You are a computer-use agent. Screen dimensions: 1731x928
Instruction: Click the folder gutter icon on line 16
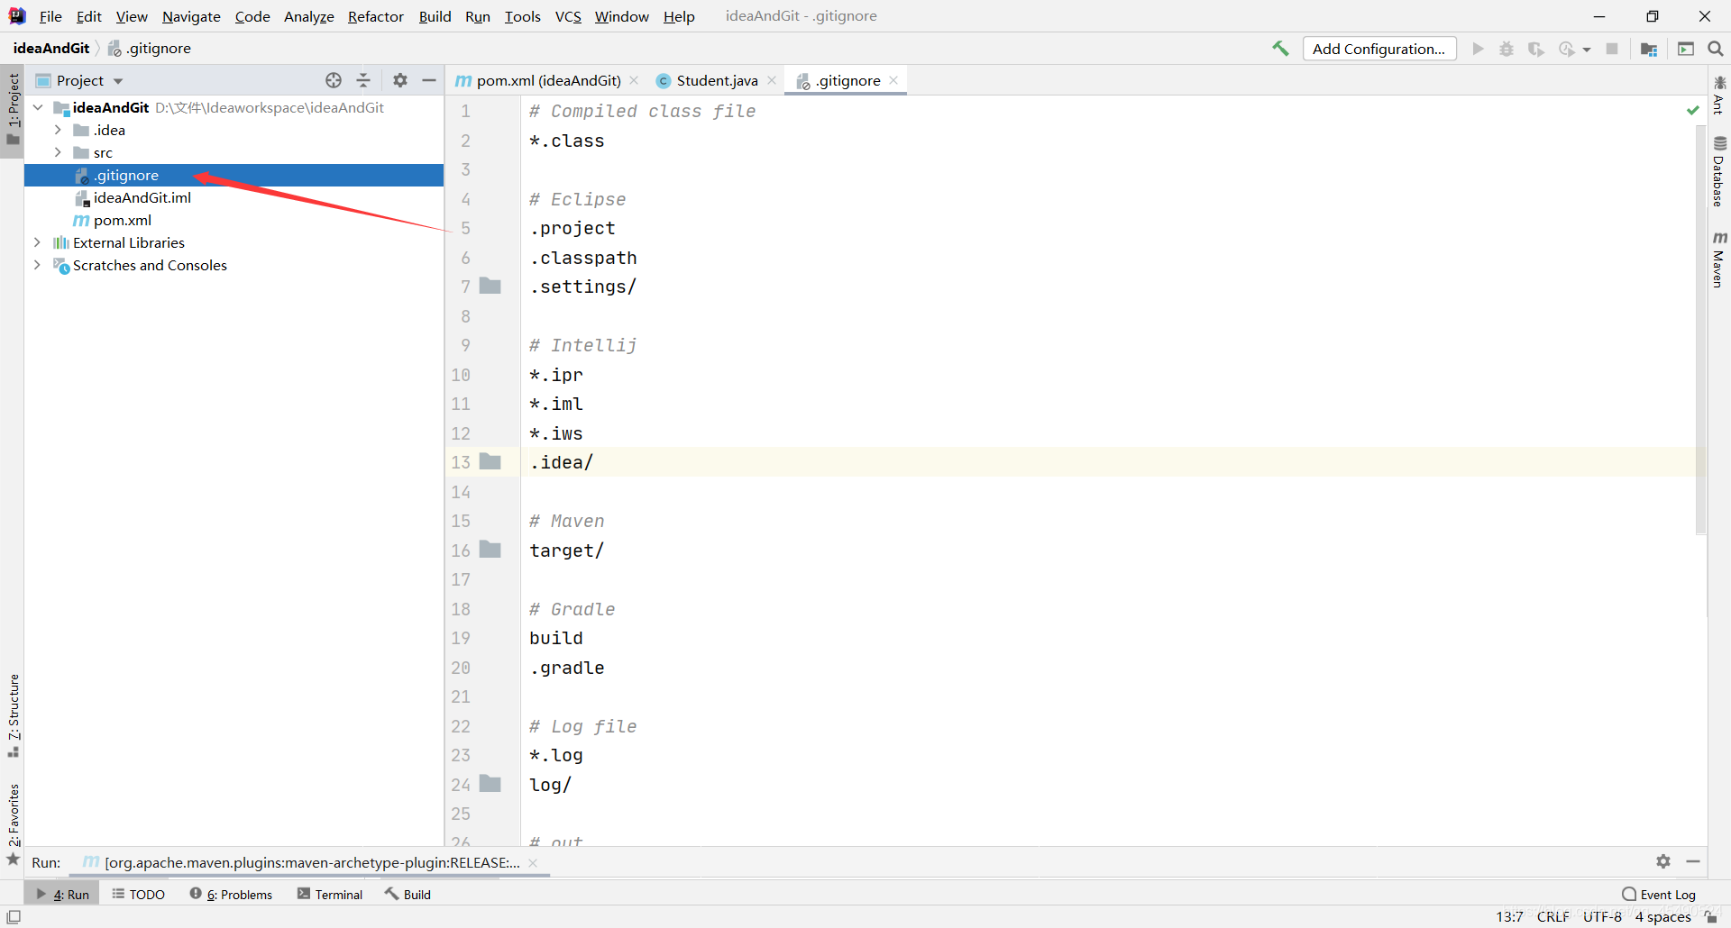click(490, 549)
